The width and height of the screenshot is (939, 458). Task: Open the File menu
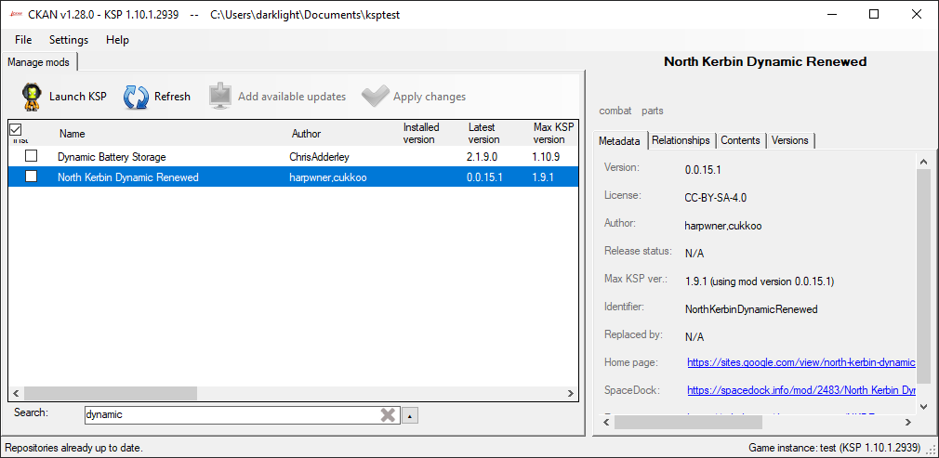(23, 40)
